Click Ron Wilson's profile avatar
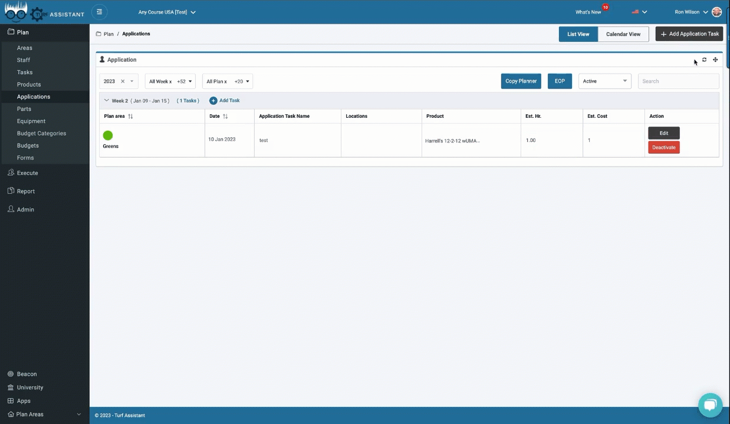Image resolution: width=730 pixels, height=424 pixels. pyautogui.click(x=717, y=12)
